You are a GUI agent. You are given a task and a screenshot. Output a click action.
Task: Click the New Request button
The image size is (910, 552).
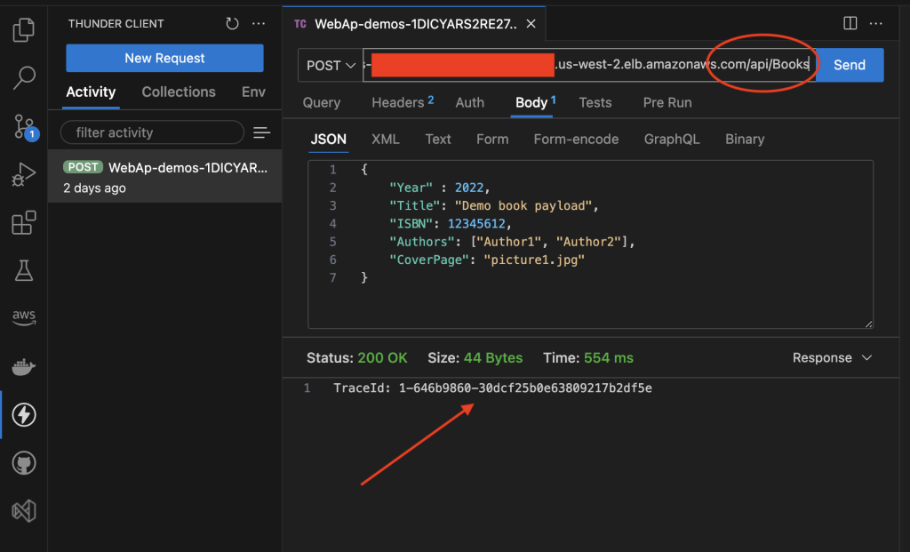164,57
